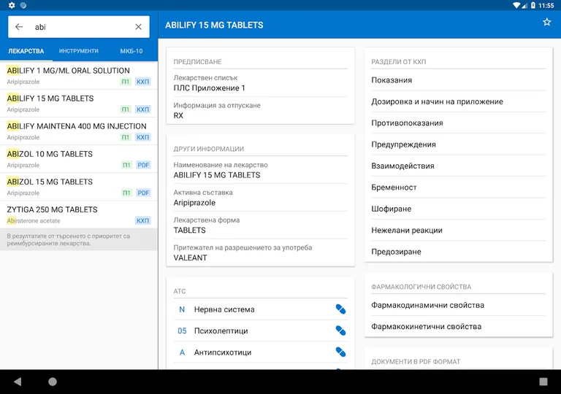The image size is (561, 394).
Task: Tap Android back navigation button
Action: [18, 382]
